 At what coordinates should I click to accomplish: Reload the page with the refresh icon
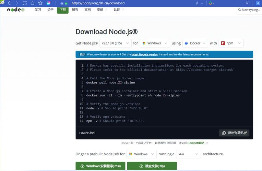tap(25, 3)
